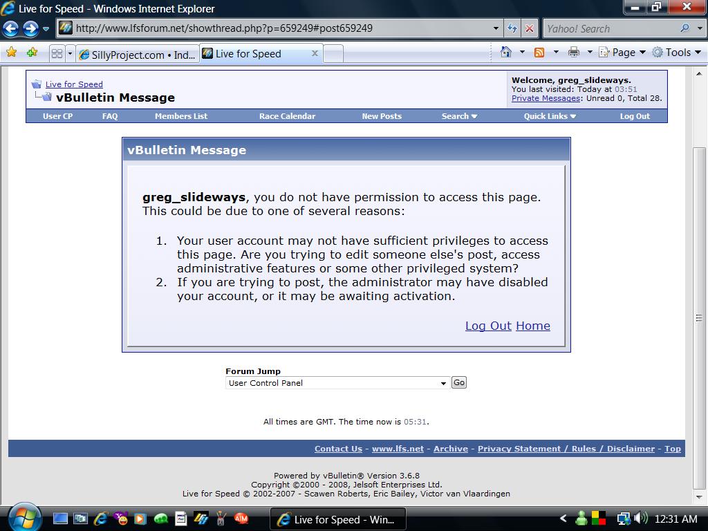Show hidden tray icons with arrow
708x531 pixels.
(563, 519)
